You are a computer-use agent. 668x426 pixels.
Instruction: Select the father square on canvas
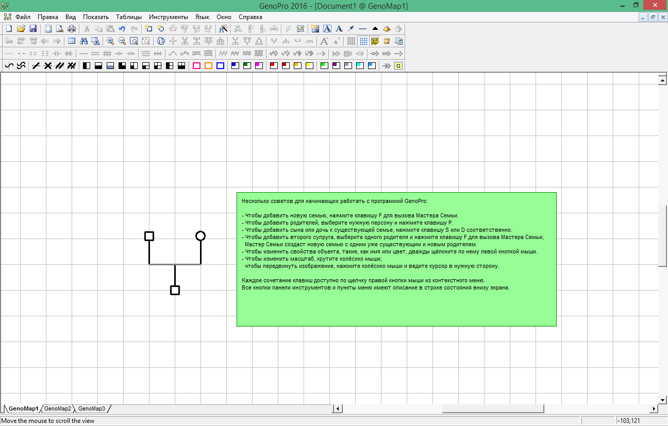point(149,236)
